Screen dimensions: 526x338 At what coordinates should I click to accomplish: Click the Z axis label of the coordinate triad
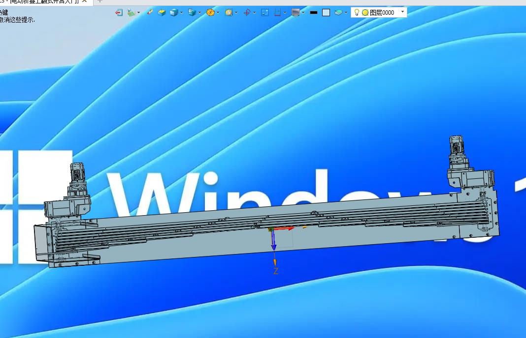276,271
